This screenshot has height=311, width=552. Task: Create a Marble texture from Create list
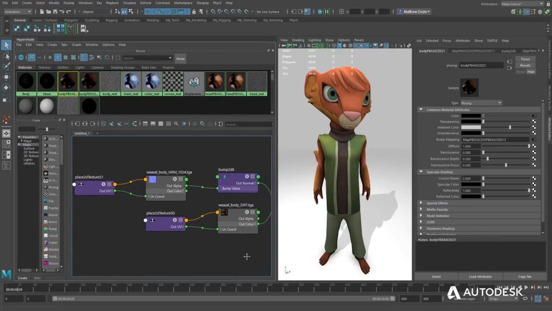51,249
